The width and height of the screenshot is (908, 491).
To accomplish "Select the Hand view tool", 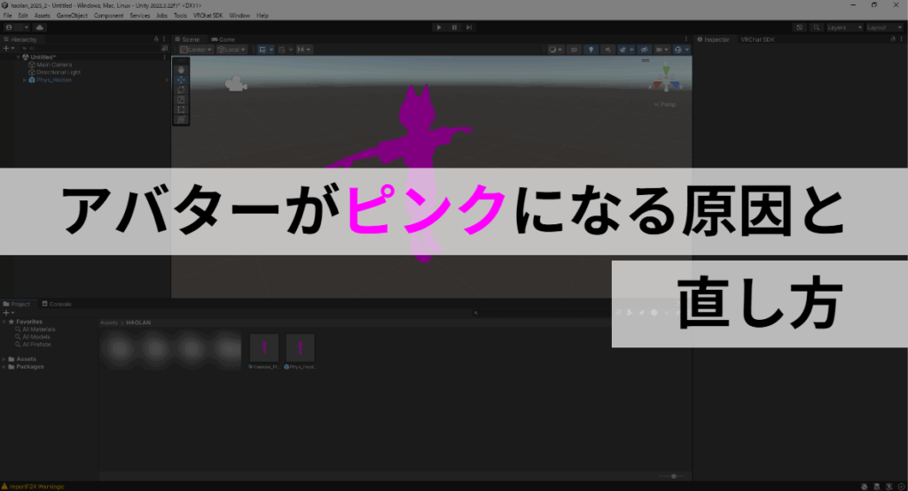I will pos(181,70).
